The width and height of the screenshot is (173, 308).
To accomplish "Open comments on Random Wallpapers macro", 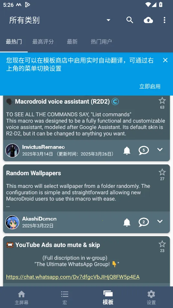I will coord(144,222).
